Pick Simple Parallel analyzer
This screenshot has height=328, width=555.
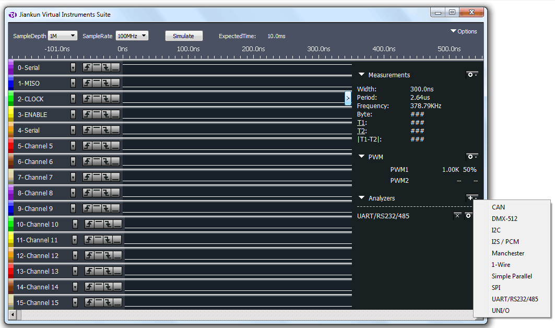click(512, 276)
